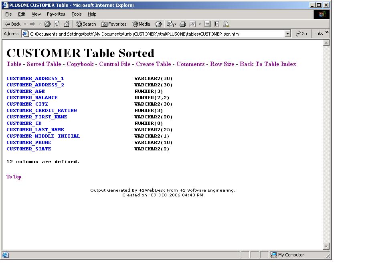Expand the Address bar dropdown
The height and width of the screenshot is (276, 374).
point(288,34)
